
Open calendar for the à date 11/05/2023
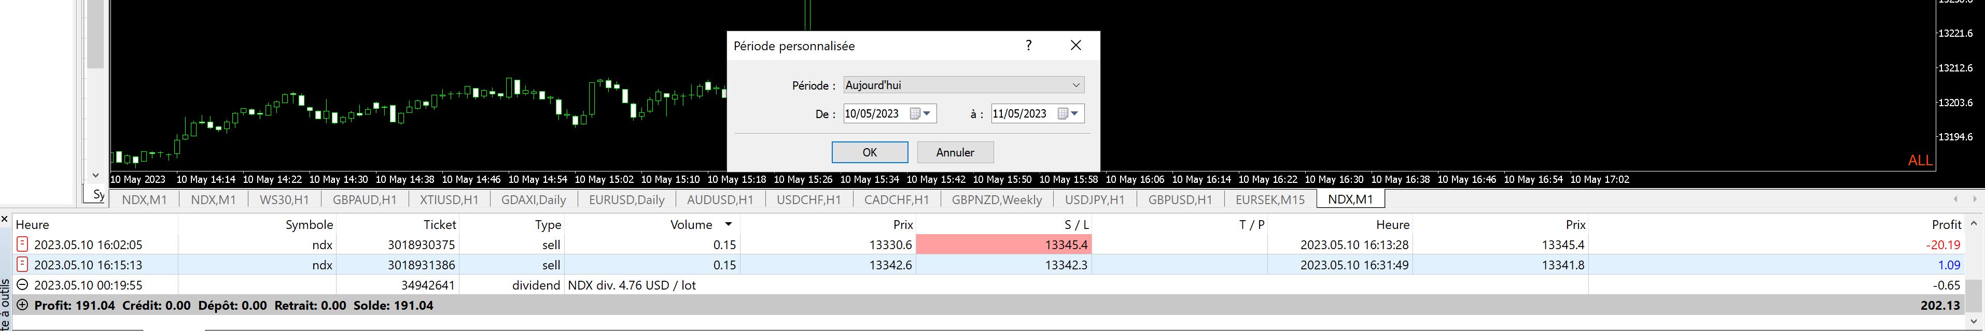1069,114
